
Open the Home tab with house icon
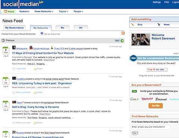9,12
